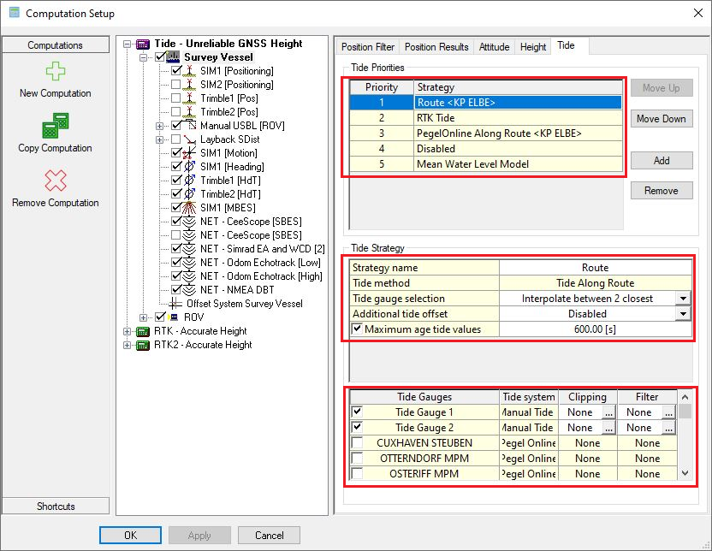This screenshot has width=712, height=551.
Task: Uncheck the Tide Gauge 1 checkbox
Action: click(357, 412)
